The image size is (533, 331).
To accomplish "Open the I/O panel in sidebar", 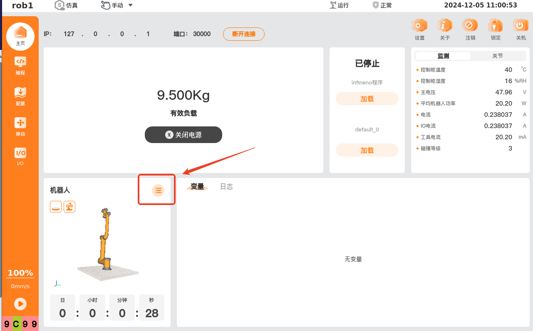I will (20, 157).
